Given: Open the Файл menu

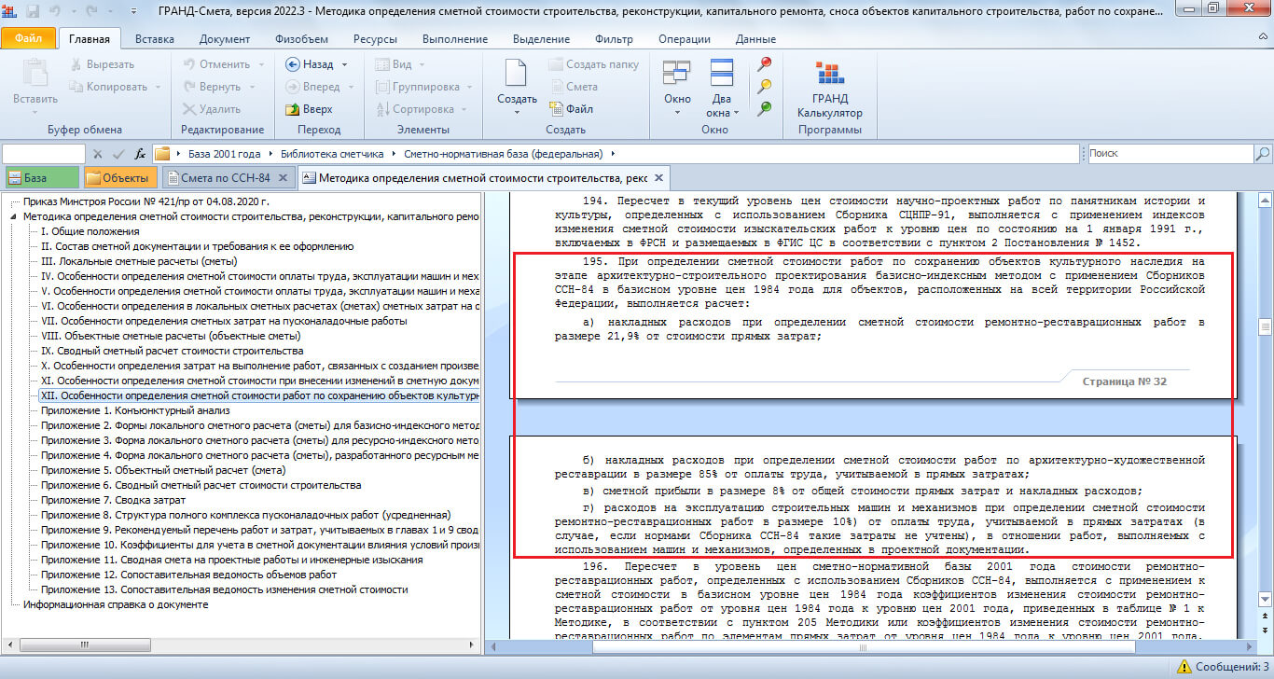Looking at the screenshot, I should pyautogui.click(x=28, y=38).
